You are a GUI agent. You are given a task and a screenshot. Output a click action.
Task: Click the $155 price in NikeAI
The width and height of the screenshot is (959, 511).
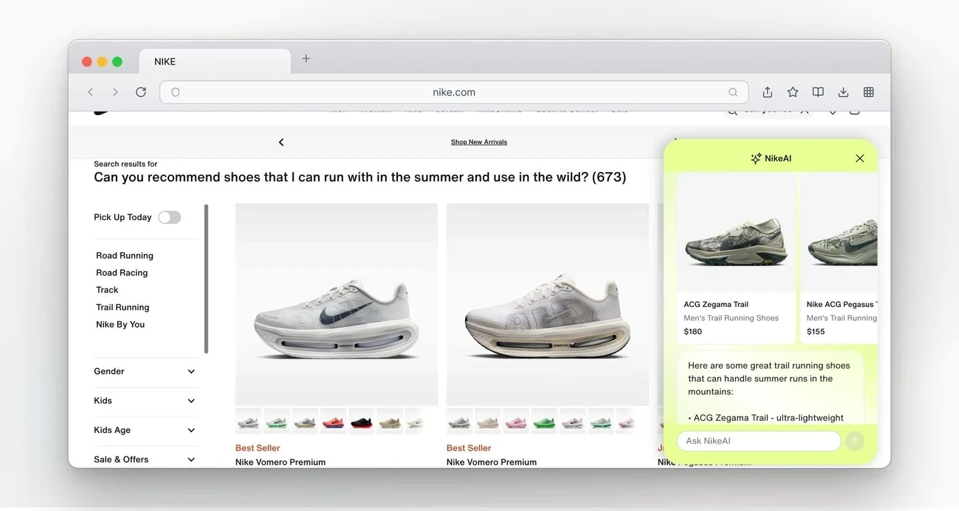point(816,332)
